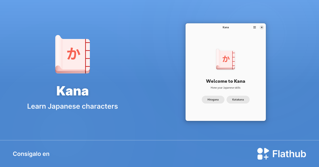Viewport: 319px width, 167px height.
Task: Click the large Kana book app icon
Action: (72, 54)
